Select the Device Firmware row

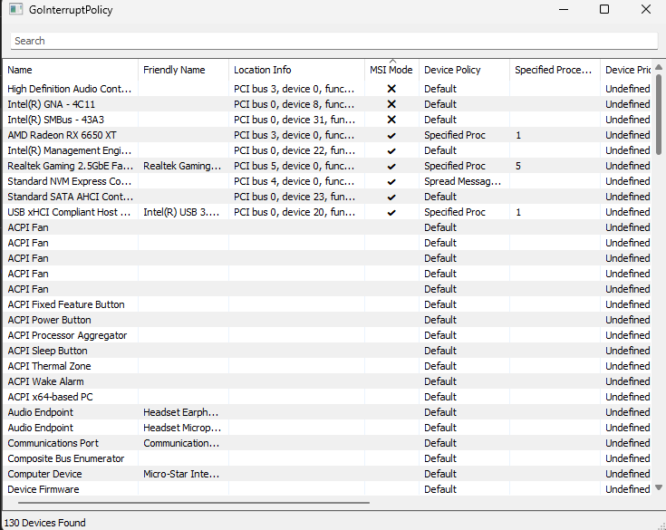point(327,489)
